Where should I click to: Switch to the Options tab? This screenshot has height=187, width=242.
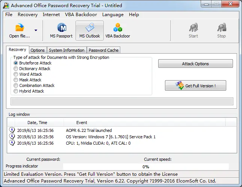click(x=38, y=50)
